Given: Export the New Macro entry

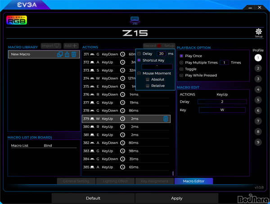Looking at the screenshot, I should click(67, 54).
